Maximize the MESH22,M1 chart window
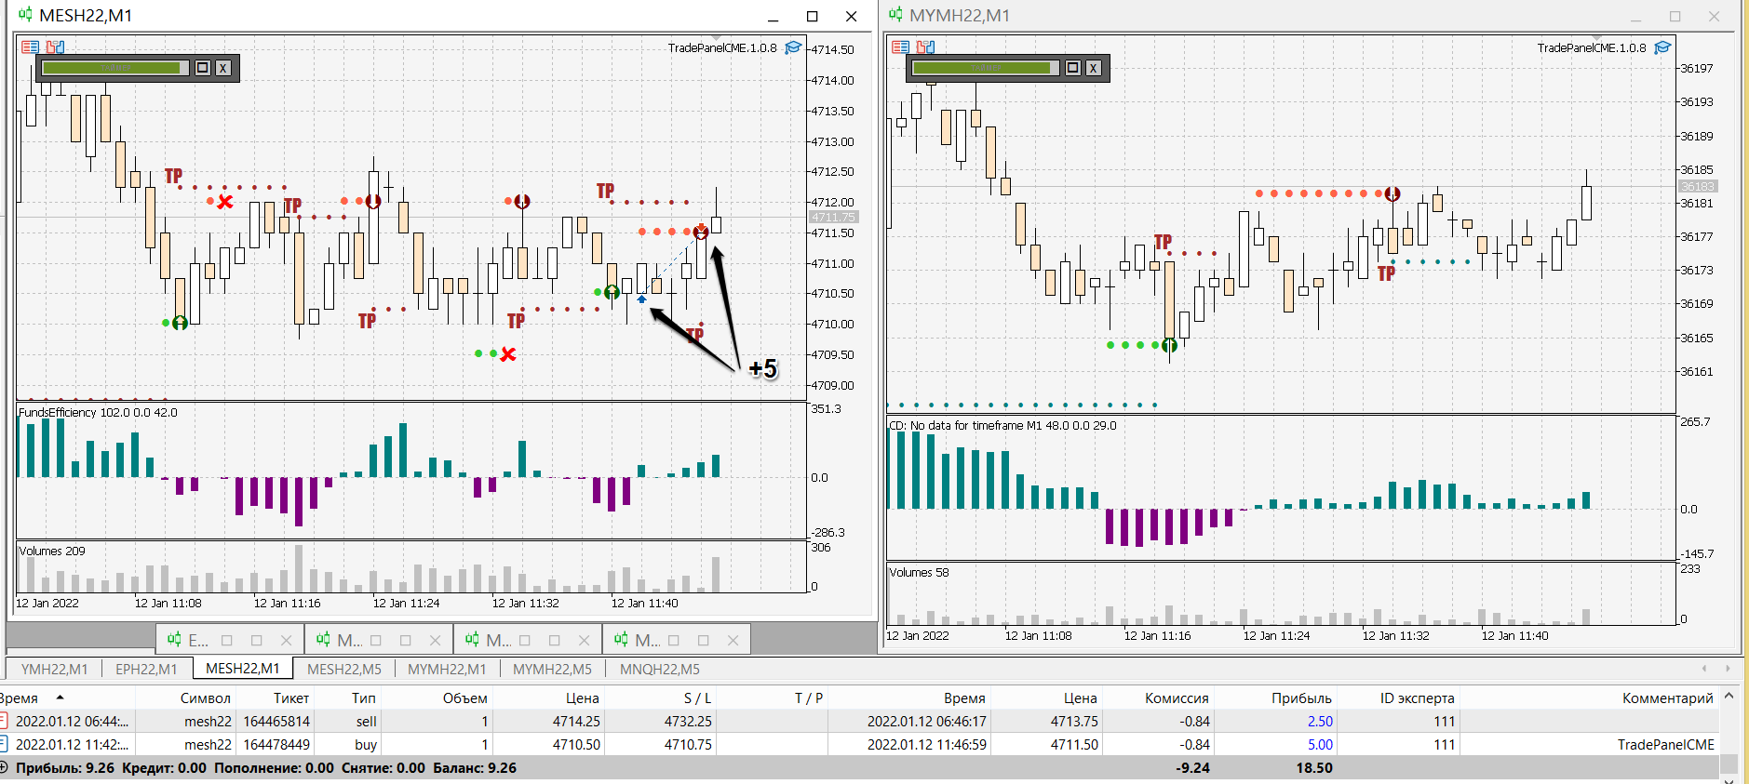 812,17
